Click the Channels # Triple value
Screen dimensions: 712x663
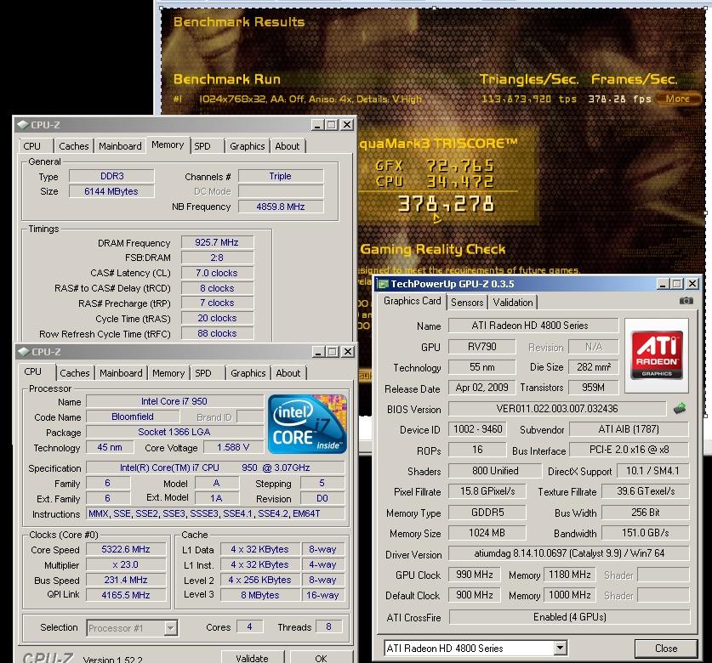(281, 176)
